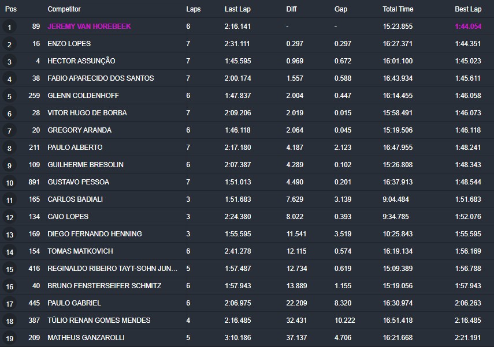The height and width of the screenshot is (347, 494).
Task: Select the position 17 circle badge
Action: (x=9, y=304)
